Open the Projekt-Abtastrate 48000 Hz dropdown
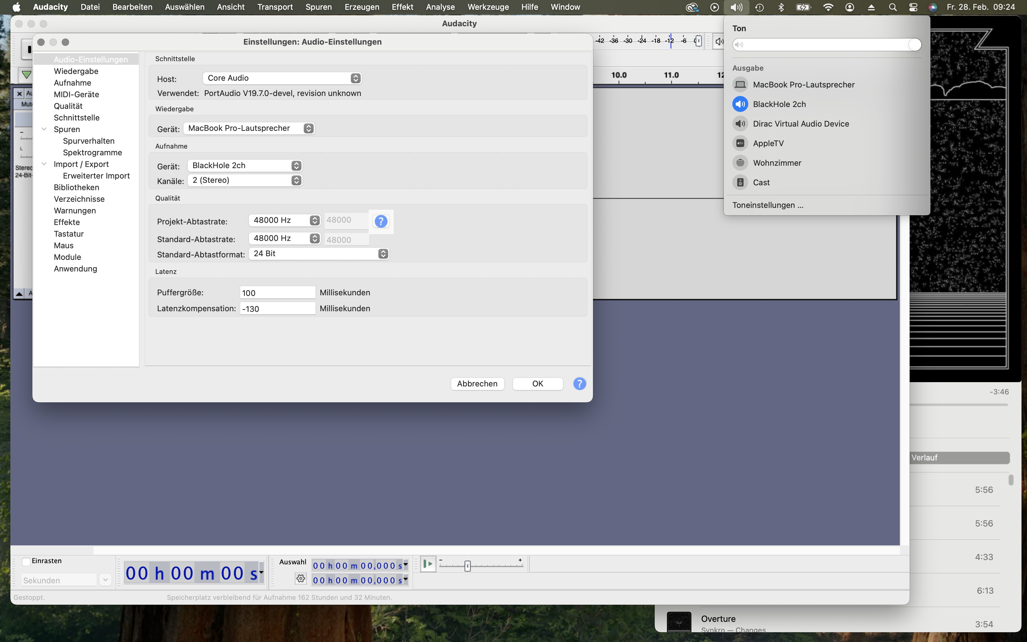1027x642 pixels. click(x=284, y=220)
